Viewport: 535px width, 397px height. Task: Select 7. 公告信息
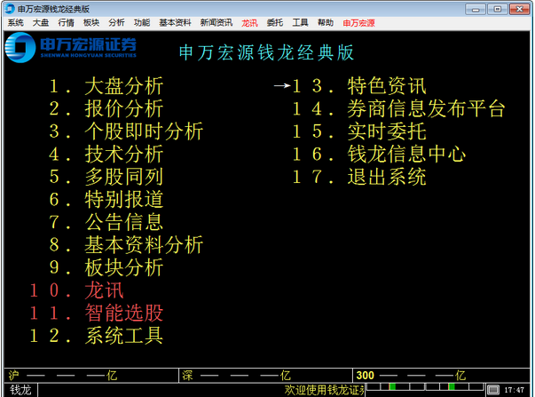(106, 222)
